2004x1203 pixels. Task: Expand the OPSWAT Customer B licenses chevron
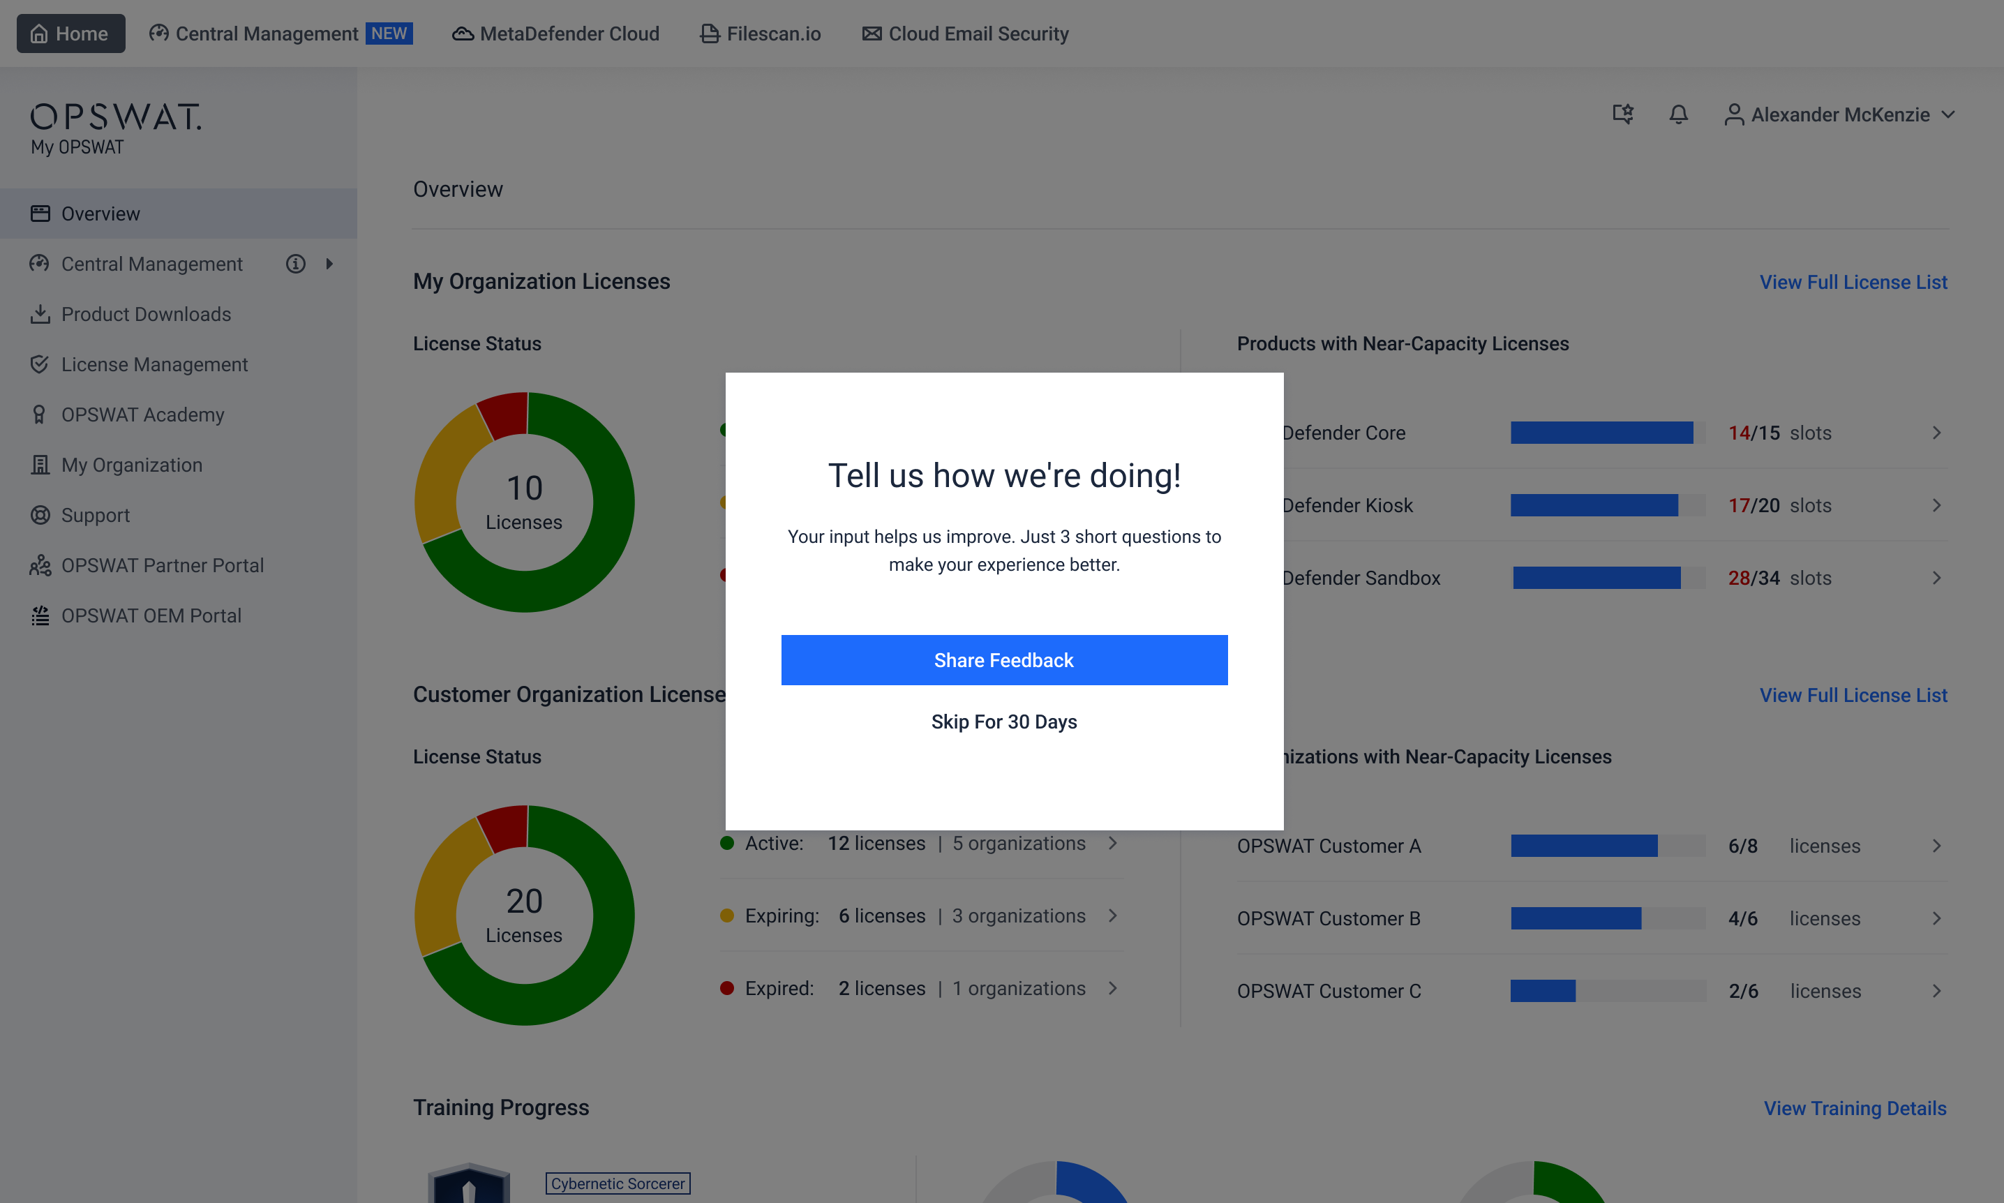click(x=1936, y=918)
